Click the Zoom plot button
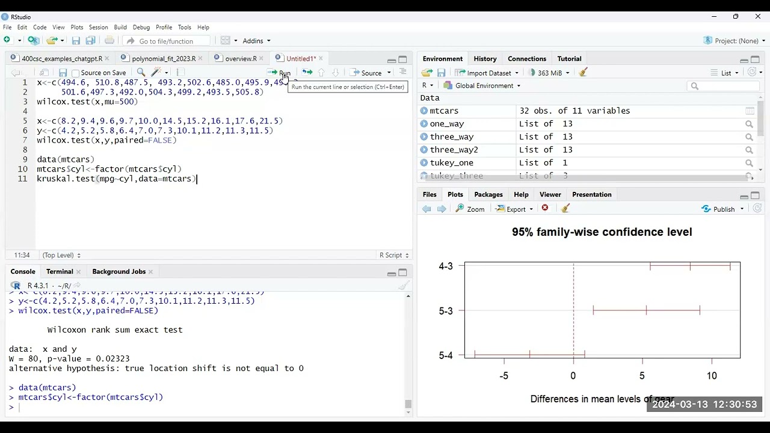 (x=470, y=209)
